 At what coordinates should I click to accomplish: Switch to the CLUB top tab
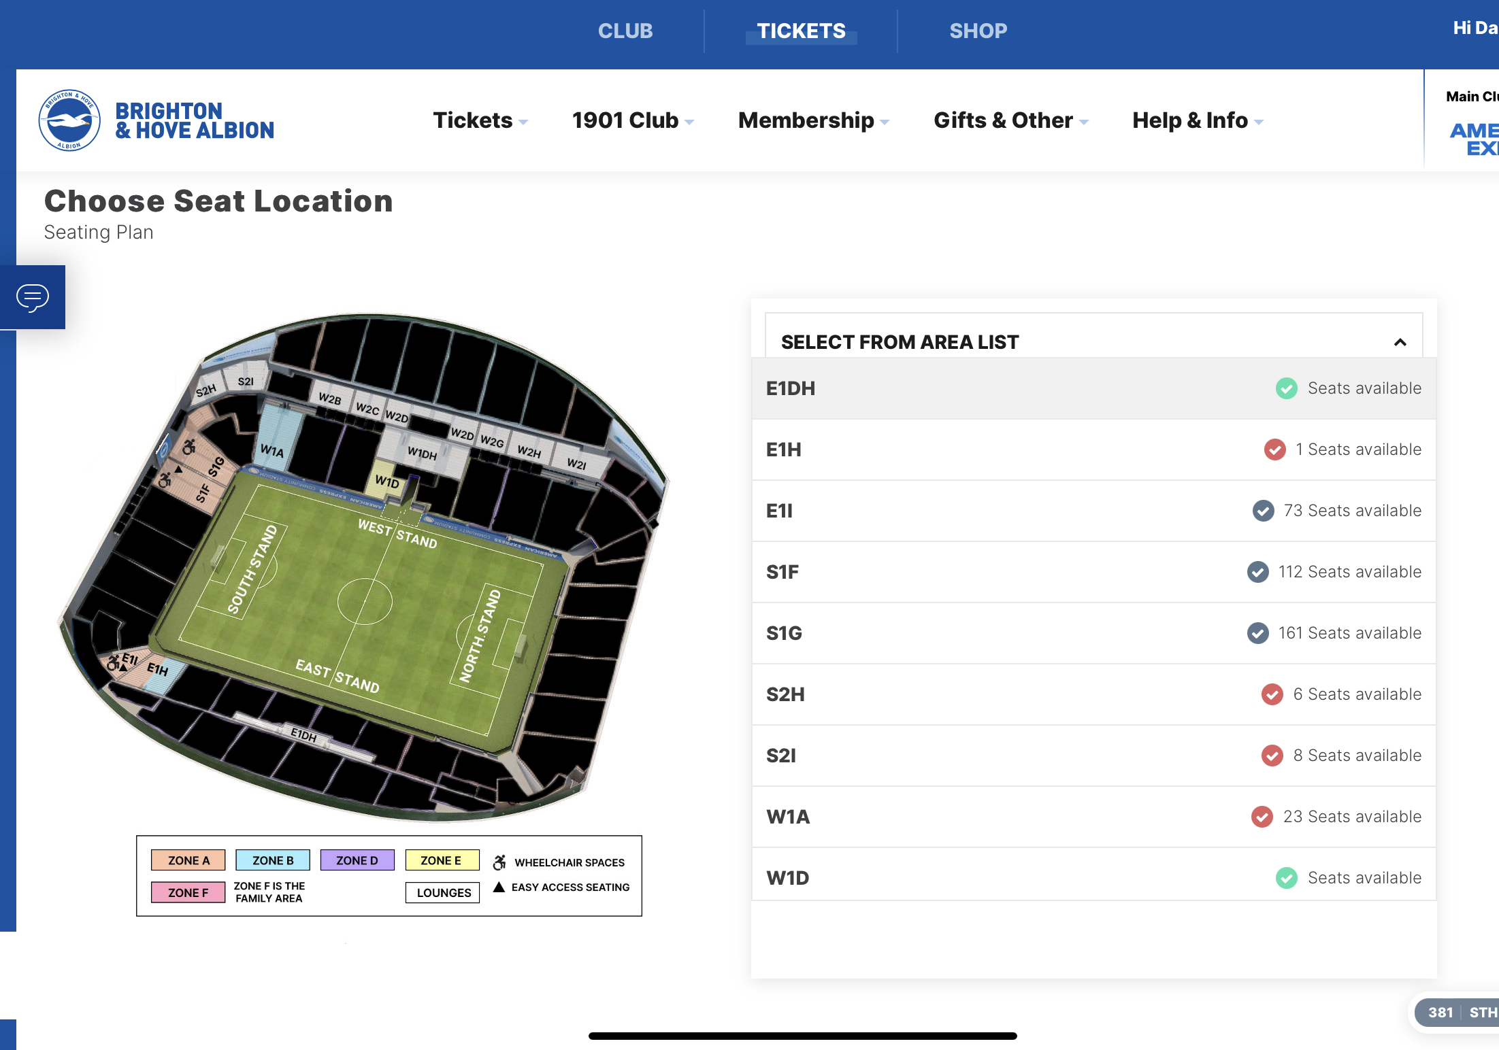[x=625, y=31]
